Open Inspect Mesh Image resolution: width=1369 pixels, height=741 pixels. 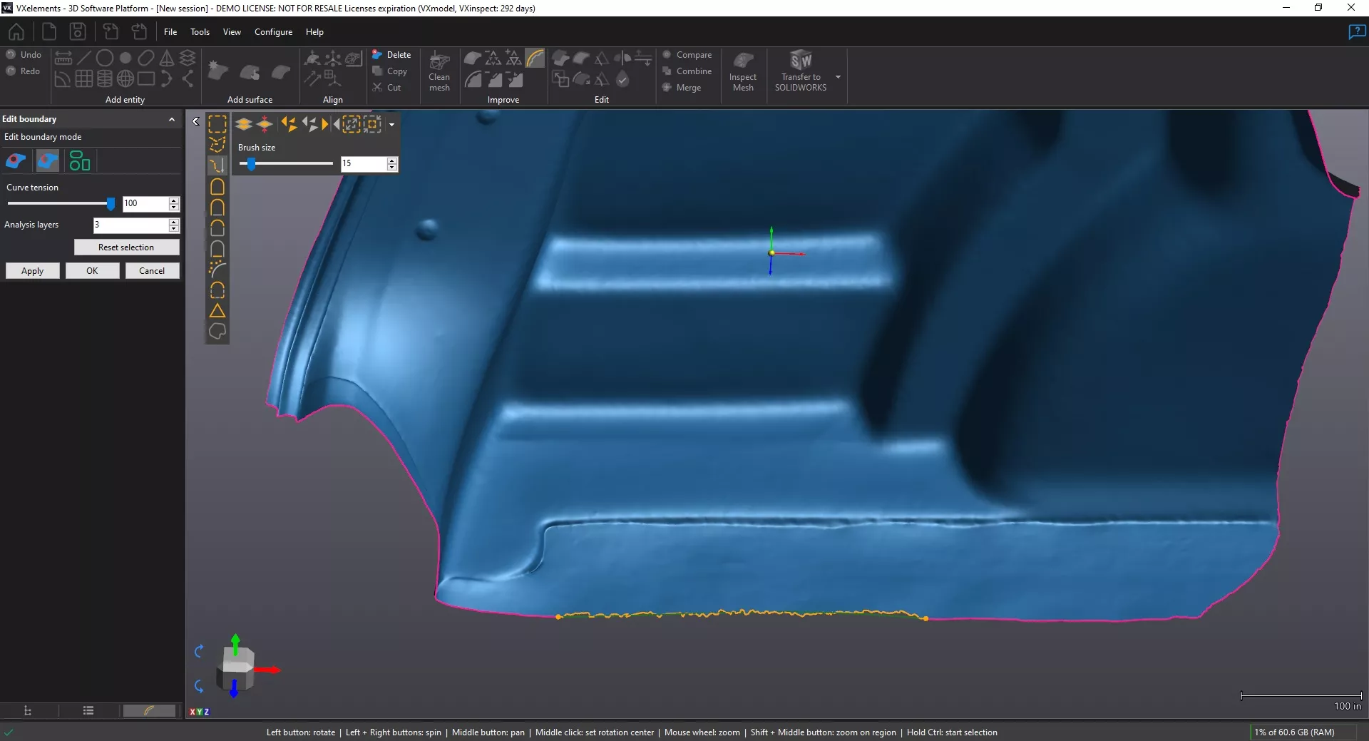click(743, 71)
